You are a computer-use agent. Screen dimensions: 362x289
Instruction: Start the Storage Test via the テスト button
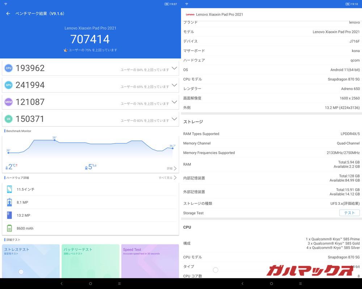point(349,213)
